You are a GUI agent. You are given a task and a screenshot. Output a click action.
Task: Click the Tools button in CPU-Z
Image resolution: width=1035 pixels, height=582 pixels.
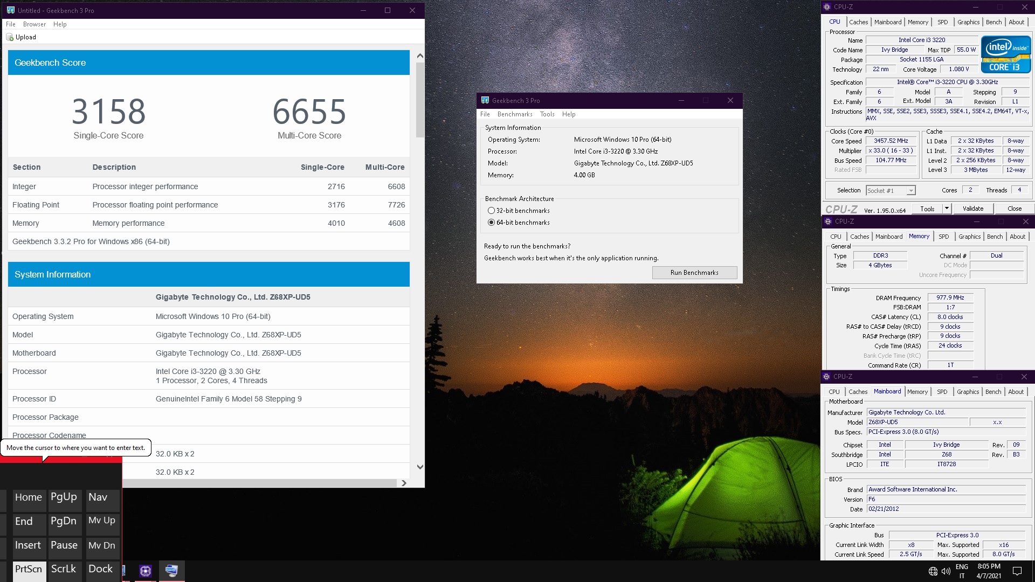[927, 209]
